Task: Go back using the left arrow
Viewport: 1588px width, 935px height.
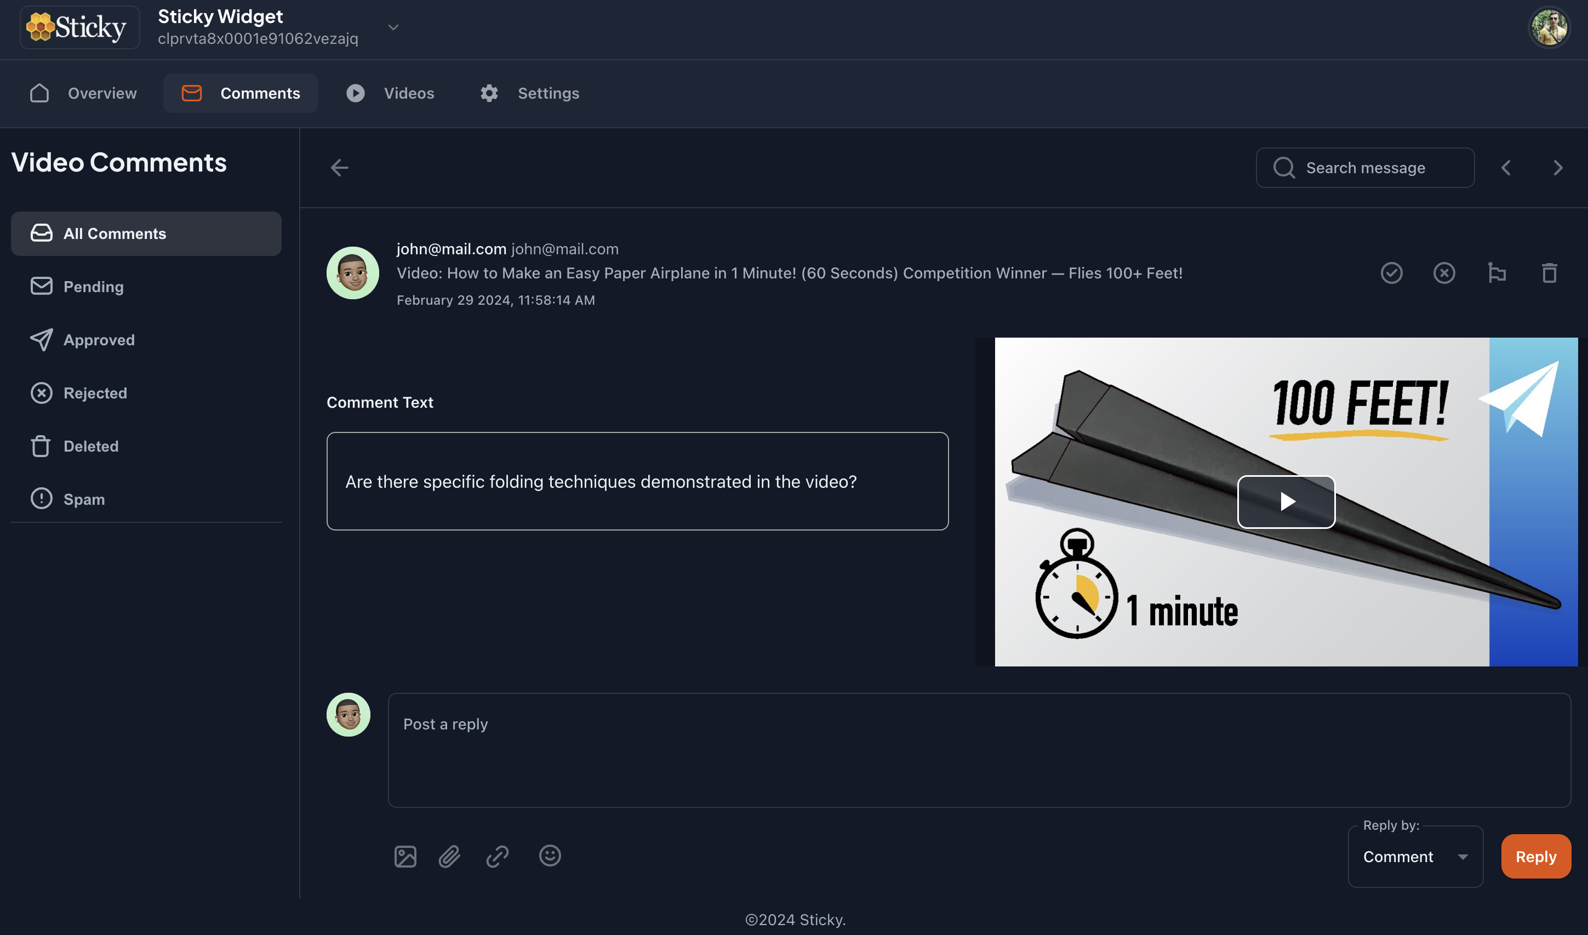Action: [340, 168]
